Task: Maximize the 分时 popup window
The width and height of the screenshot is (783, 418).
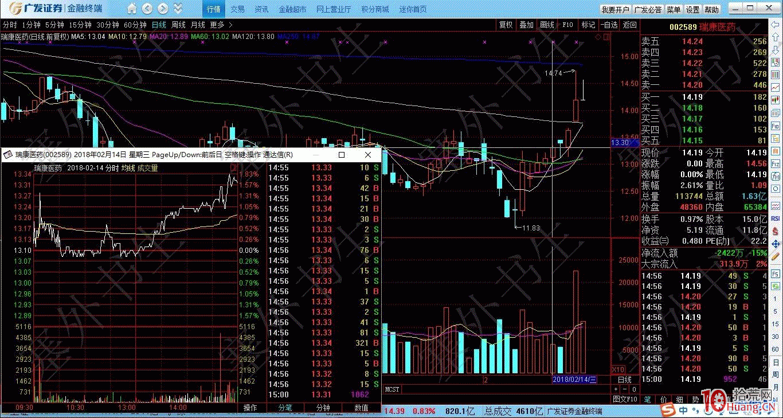Action: coord(342,155)
